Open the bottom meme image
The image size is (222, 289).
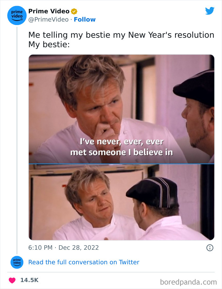click(x=121, y=202)
